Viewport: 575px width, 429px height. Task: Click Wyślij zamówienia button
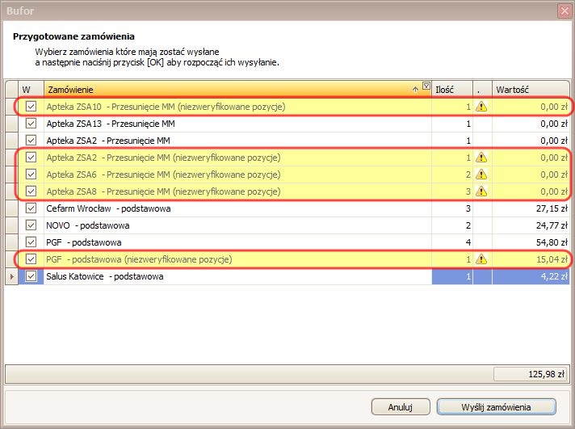pos(496,406)
